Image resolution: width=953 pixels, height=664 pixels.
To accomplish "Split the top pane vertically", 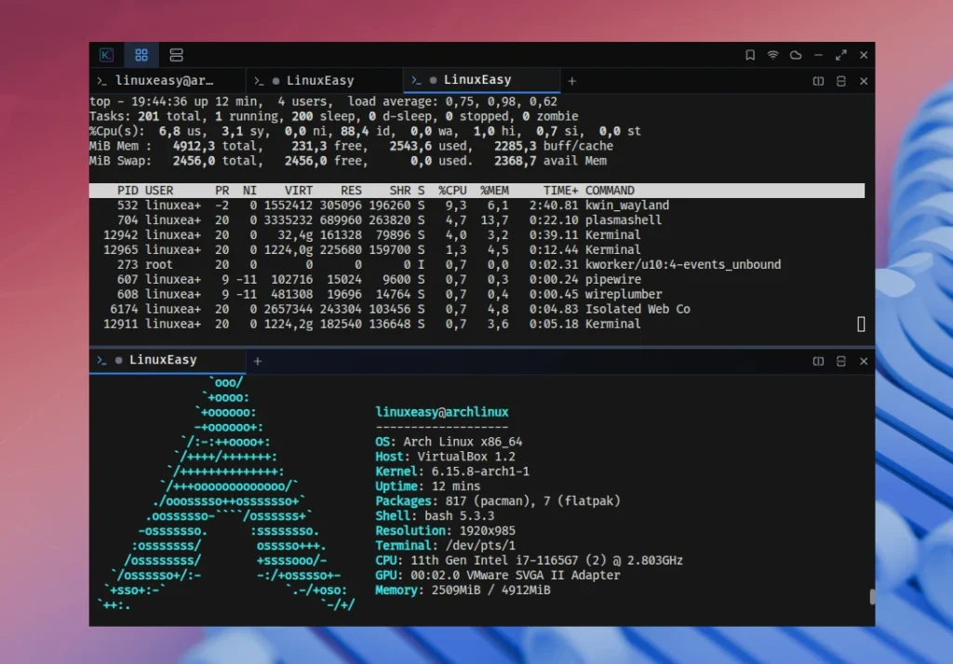I will coord(818,81).
